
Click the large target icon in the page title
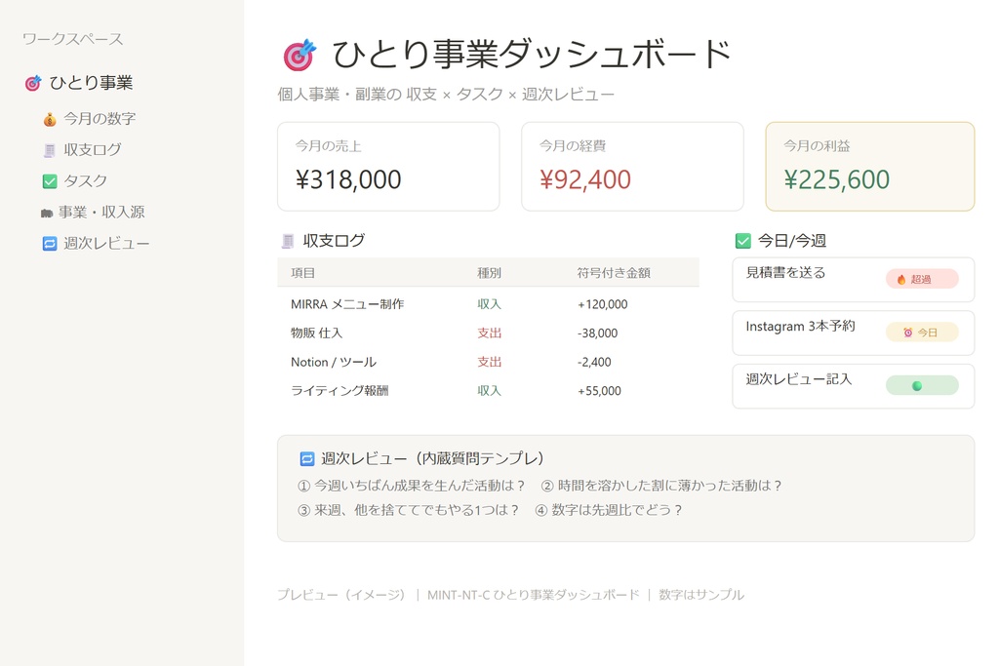(300, 55)
